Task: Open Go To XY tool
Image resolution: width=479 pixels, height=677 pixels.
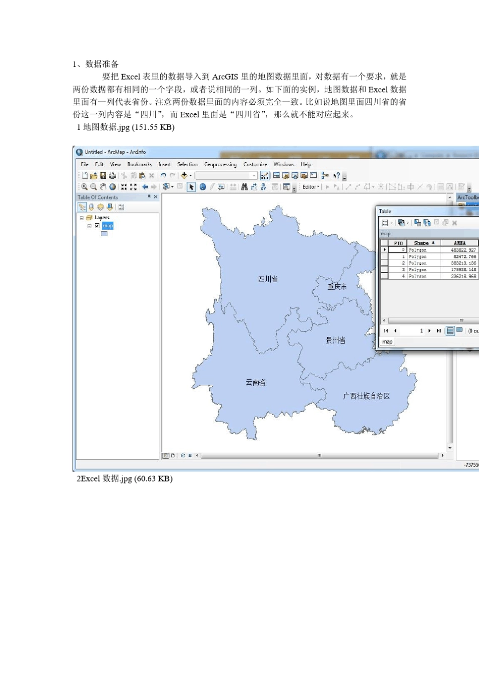Action: point(263,187)
